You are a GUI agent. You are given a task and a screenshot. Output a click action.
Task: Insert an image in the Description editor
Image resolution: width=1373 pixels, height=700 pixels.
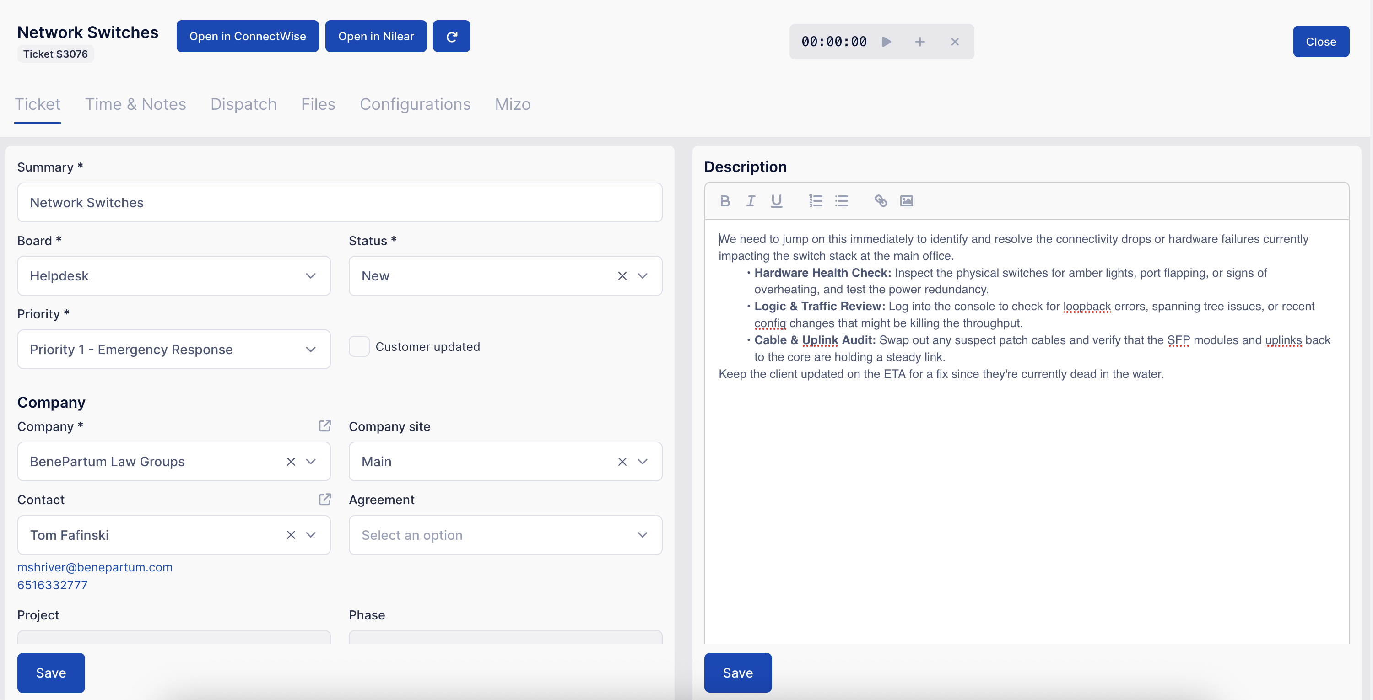coord(907,201)
